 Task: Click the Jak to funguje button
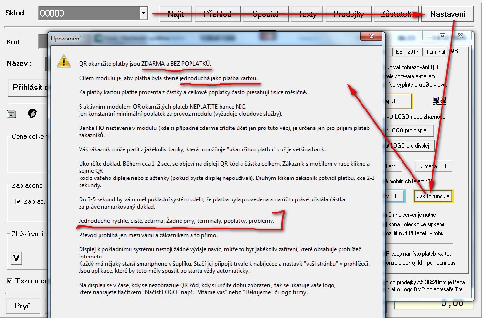[x=433, y=196]
